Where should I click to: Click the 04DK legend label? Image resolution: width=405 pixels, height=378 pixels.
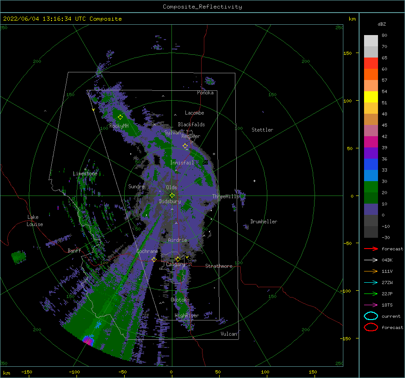[x=387, y=260]
